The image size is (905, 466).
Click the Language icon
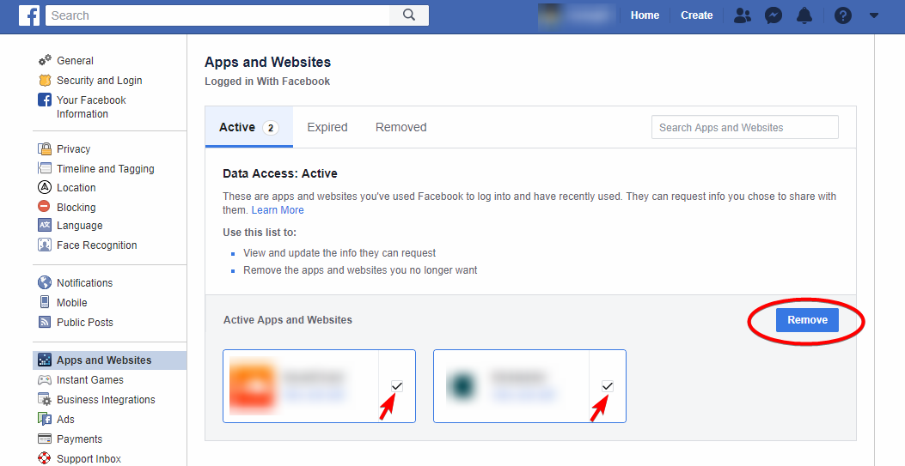45,225
